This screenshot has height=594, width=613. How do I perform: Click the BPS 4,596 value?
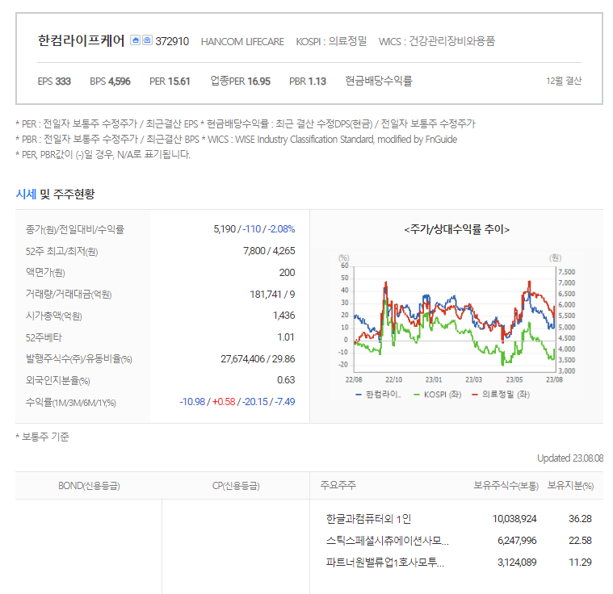click(111, 82)
